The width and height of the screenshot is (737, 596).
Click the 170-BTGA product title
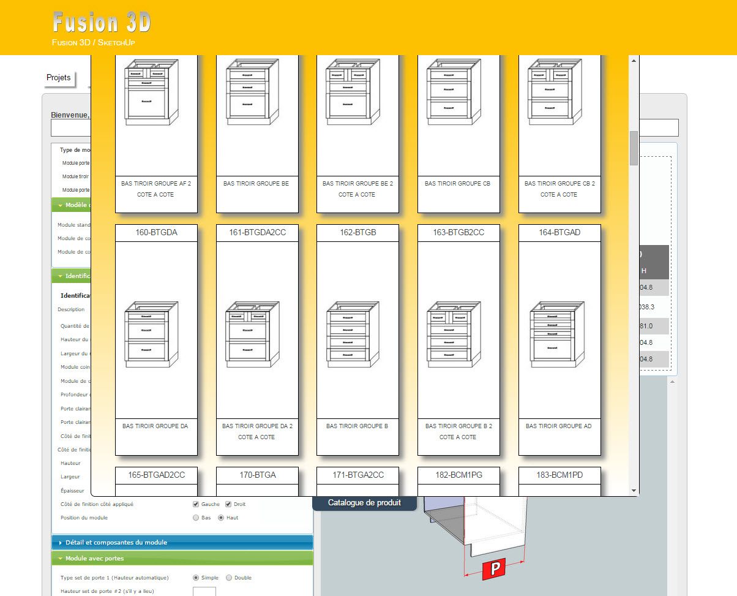coord(257,475)
